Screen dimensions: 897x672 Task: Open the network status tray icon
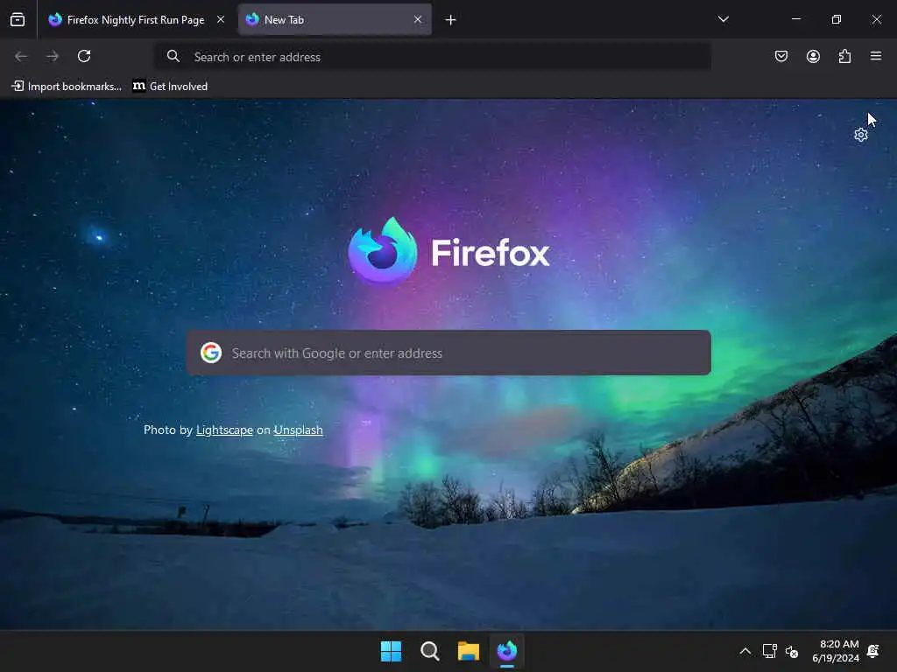[769, 651]
